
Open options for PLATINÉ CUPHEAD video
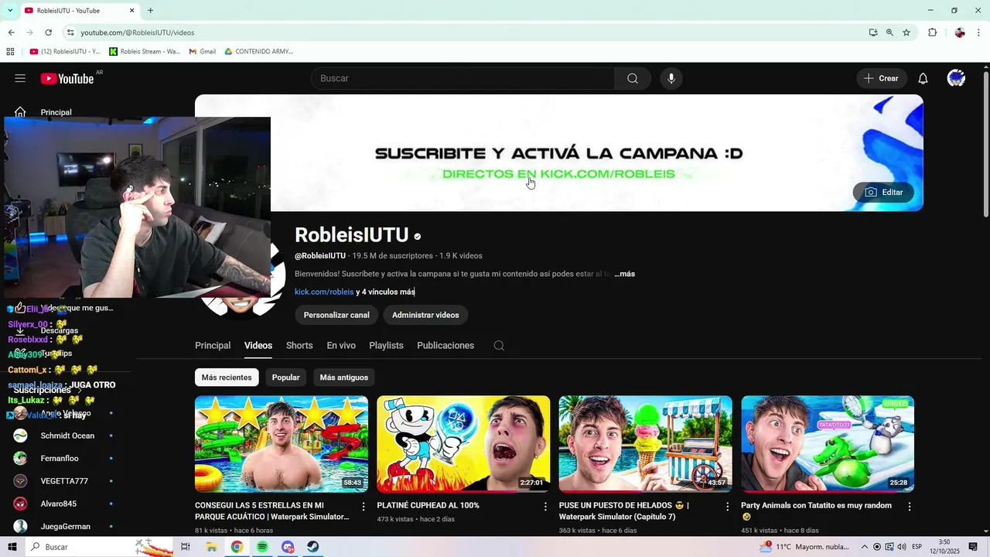pos(545,507)
